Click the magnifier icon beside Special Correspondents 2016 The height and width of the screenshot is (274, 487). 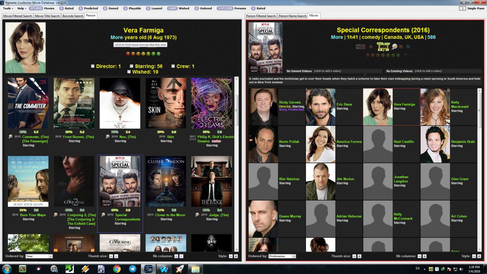[x=103, y=215]
